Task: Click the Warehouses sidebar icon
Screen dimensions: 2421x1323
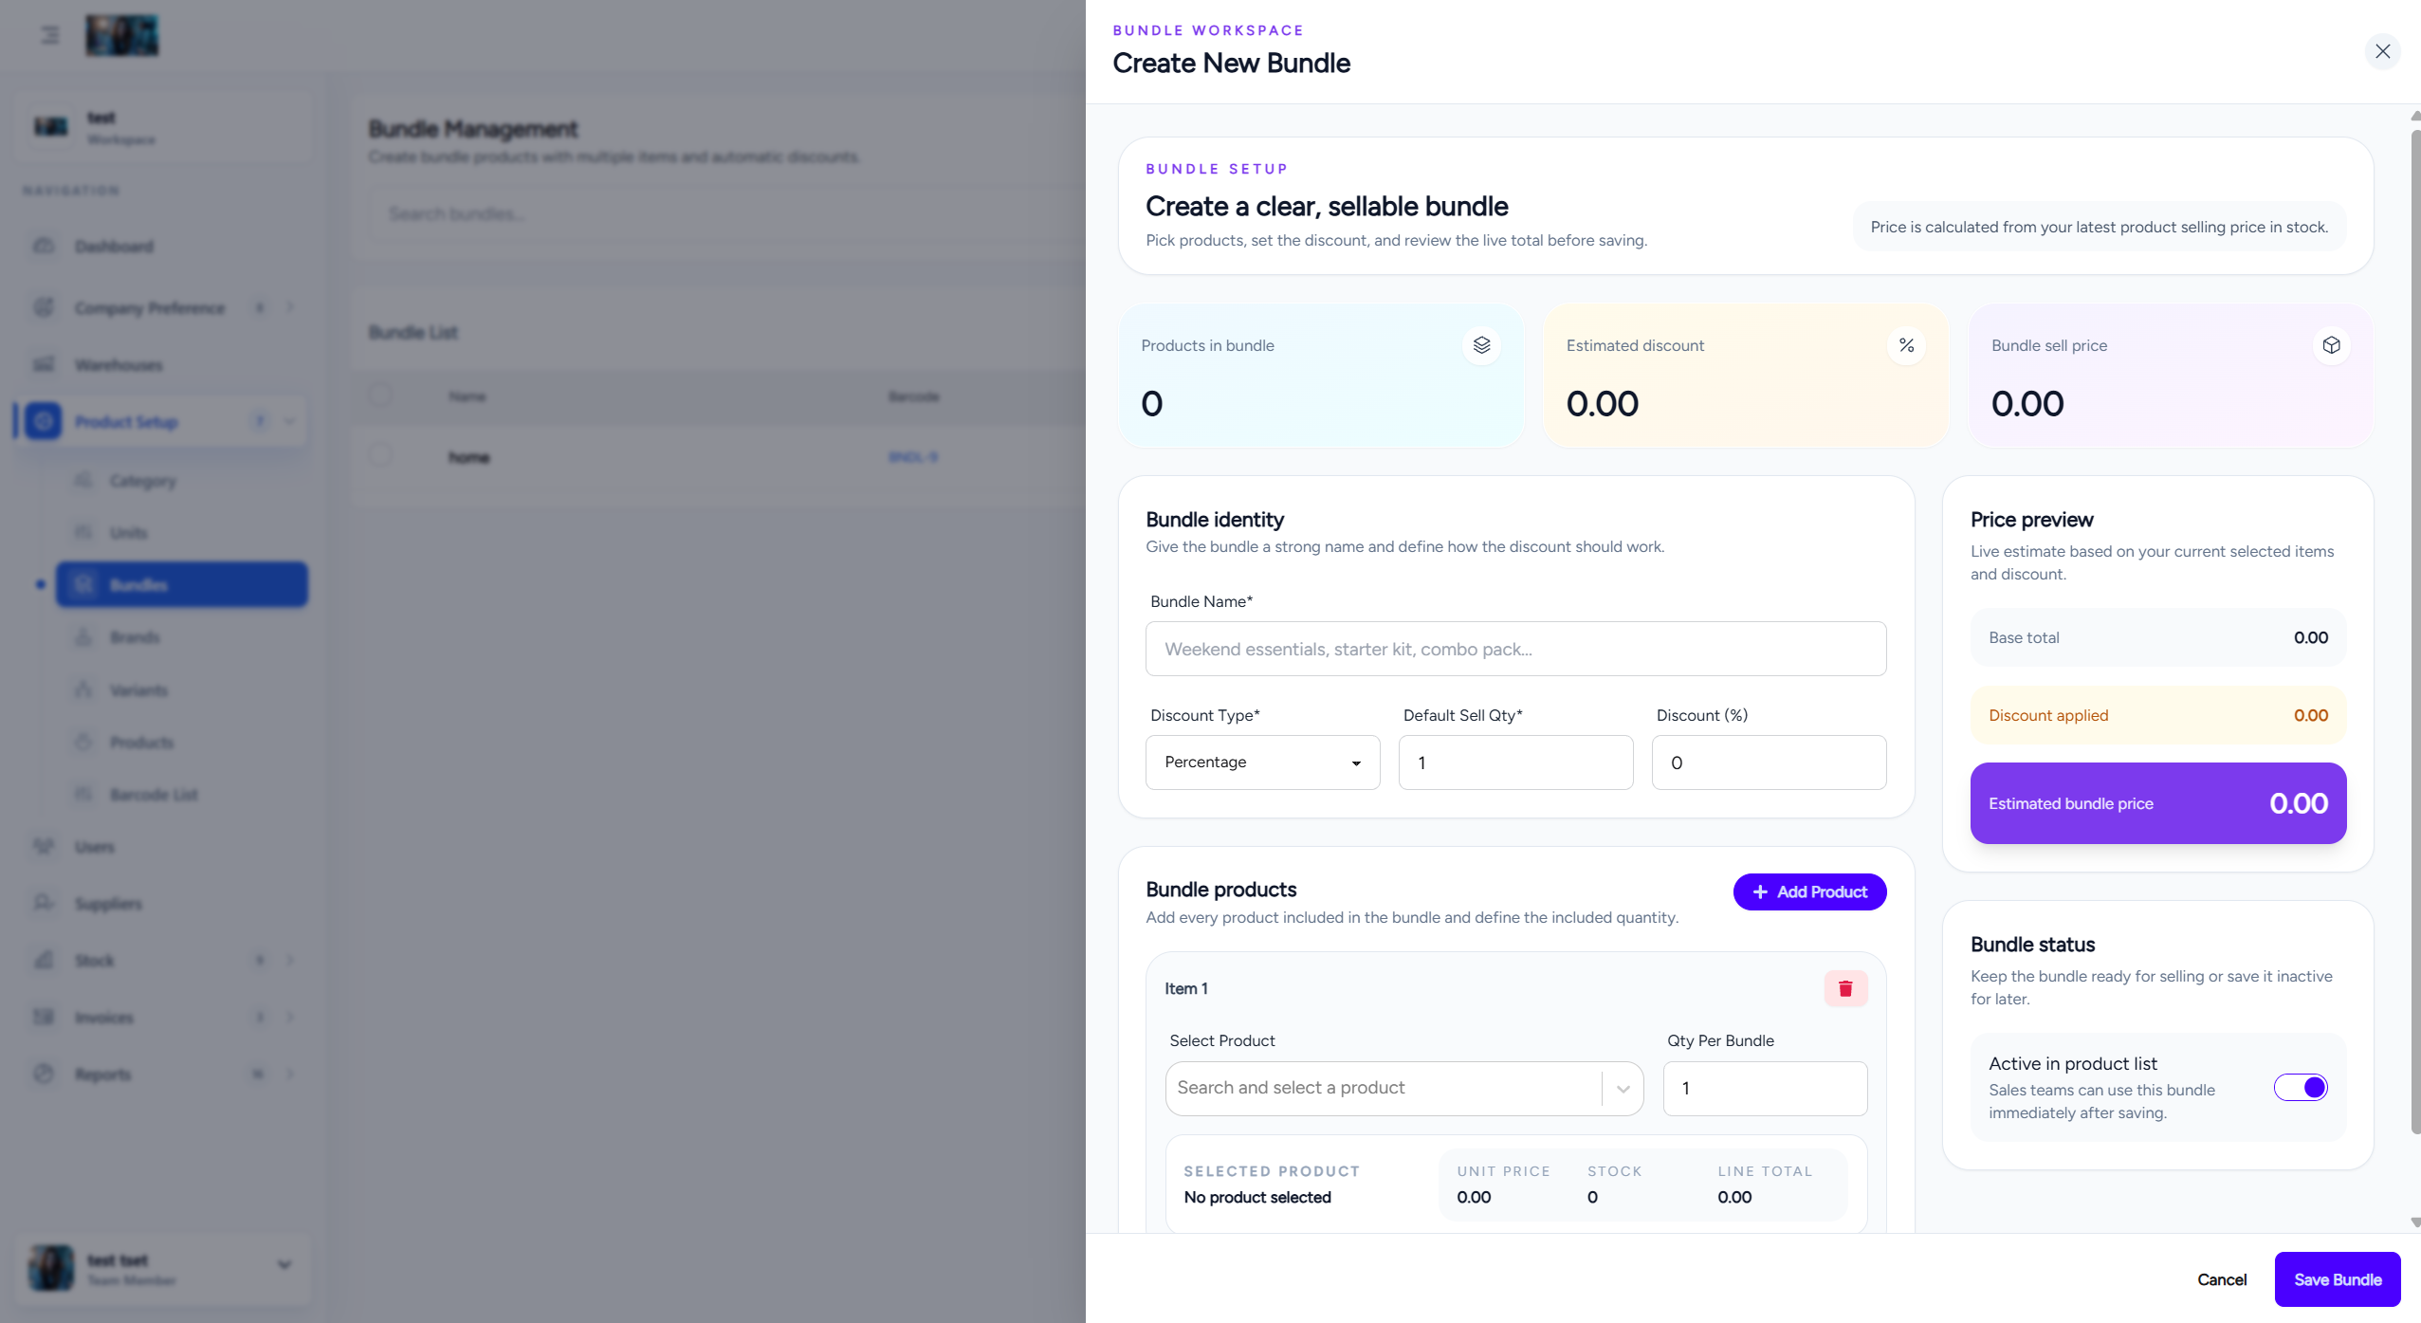Action: 44,364
